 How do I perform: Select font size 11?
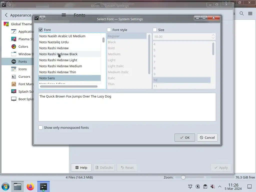[x=182, y=86]
